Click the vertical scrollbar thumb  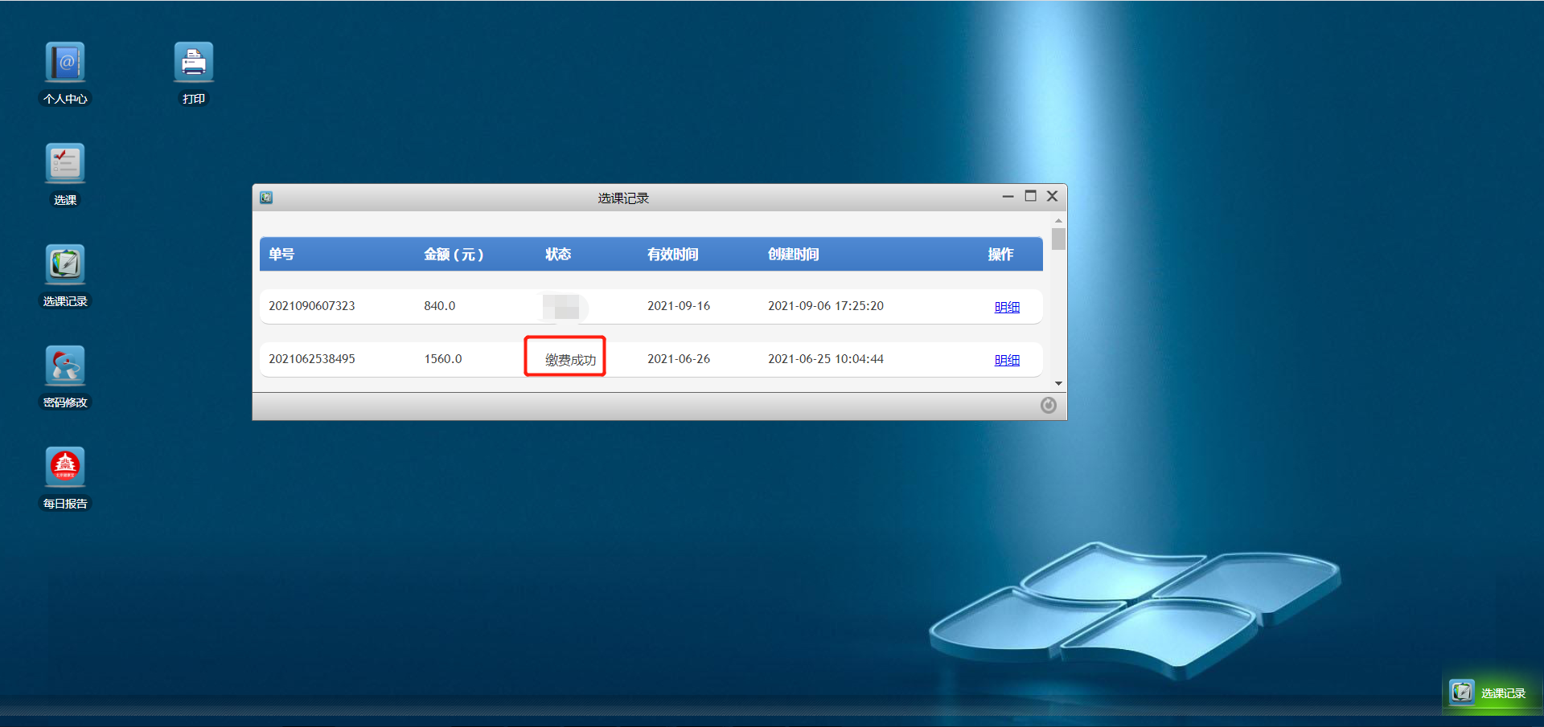1058,239
